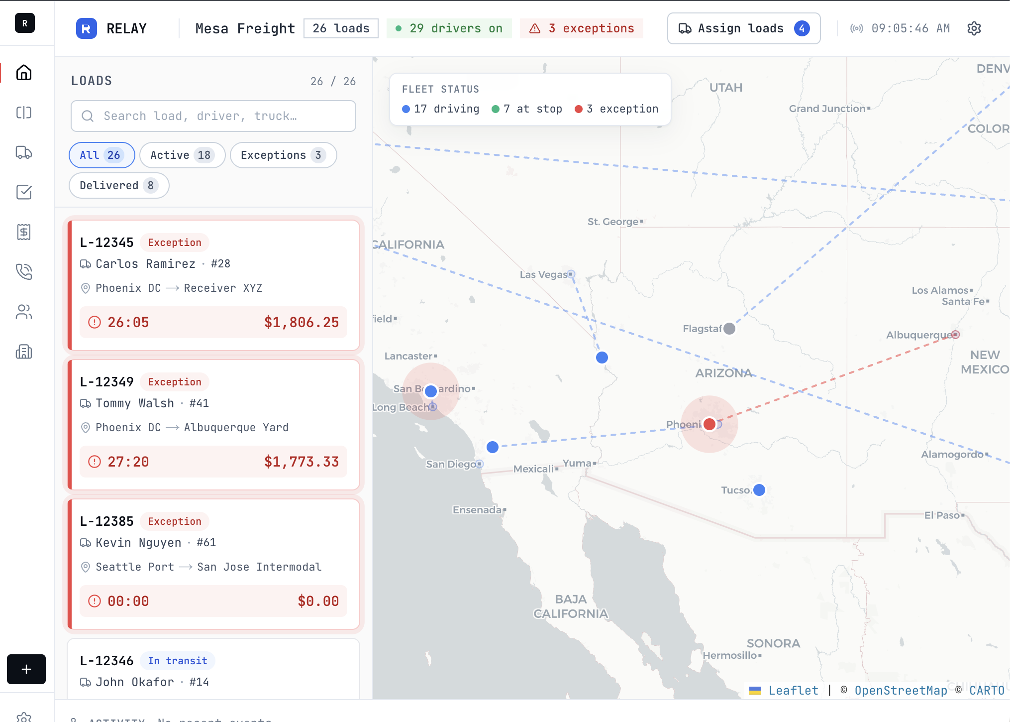
Task: Open settings gear in top bar
Action: tap(974, 28)
